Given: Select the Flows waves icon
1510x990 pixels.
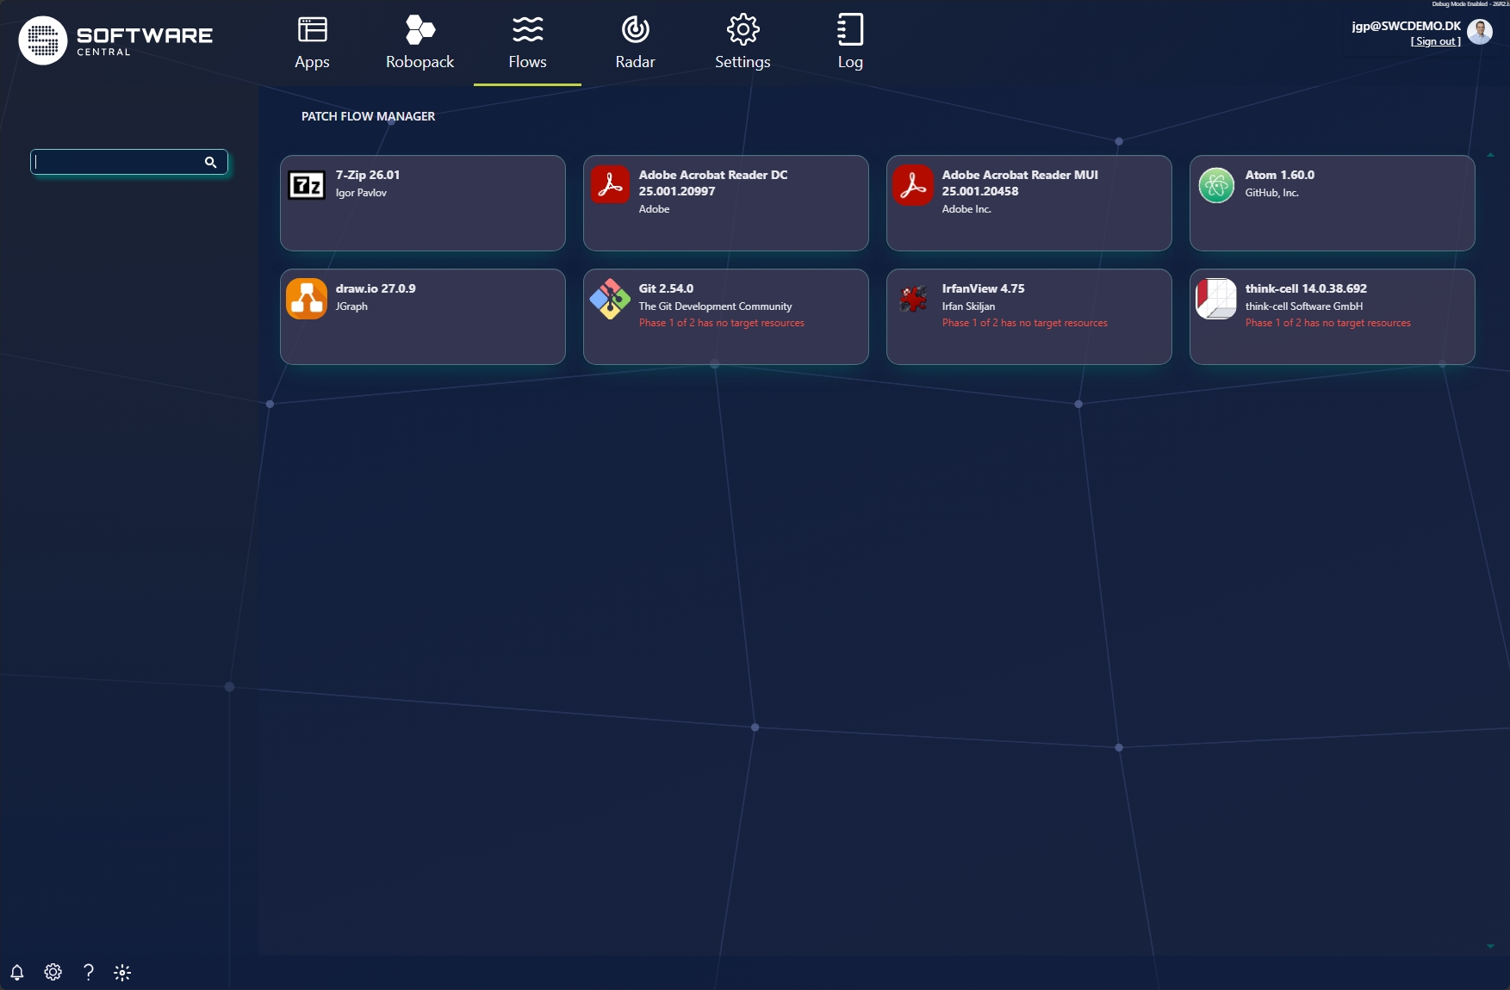Looking at the screenshot, I should coord(527,29).
